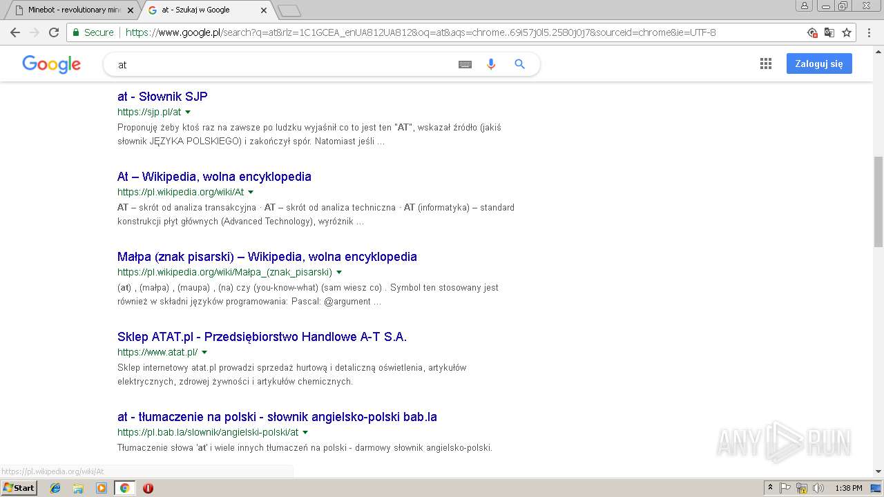Show hidden tray icons
Viewport: 884px width, 497px height.
(x=770, y=488)
